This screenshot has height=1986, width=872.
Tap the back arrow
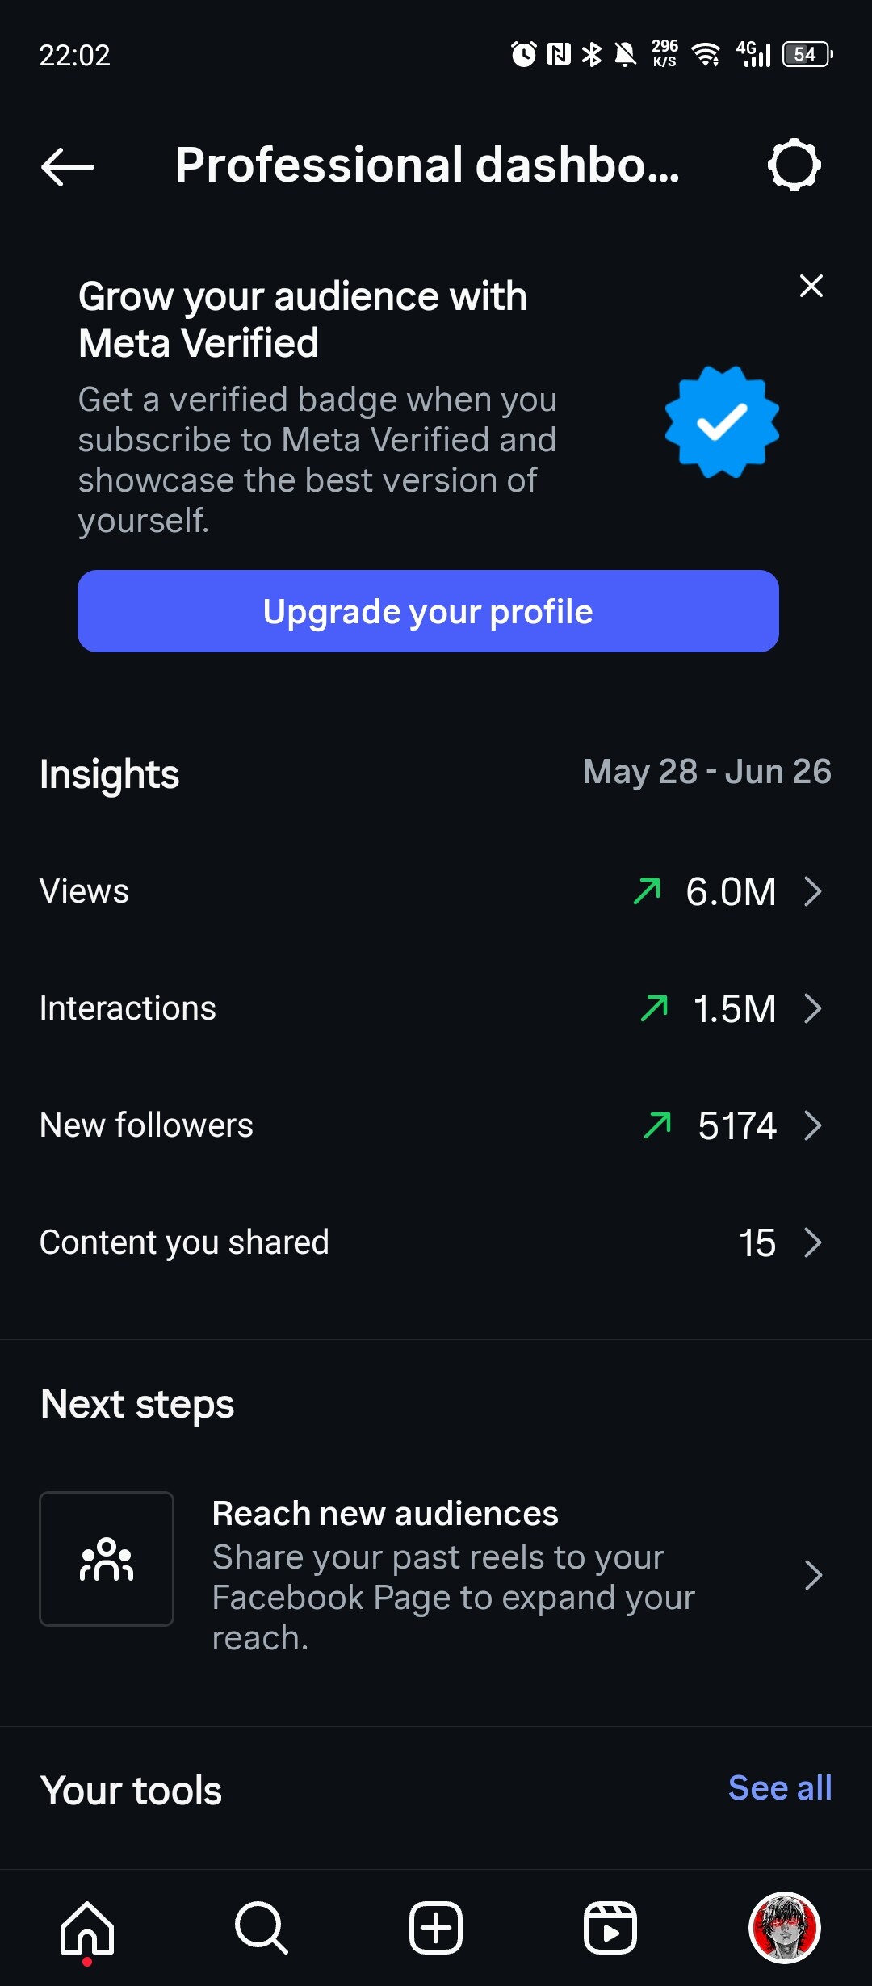(68, 166)
